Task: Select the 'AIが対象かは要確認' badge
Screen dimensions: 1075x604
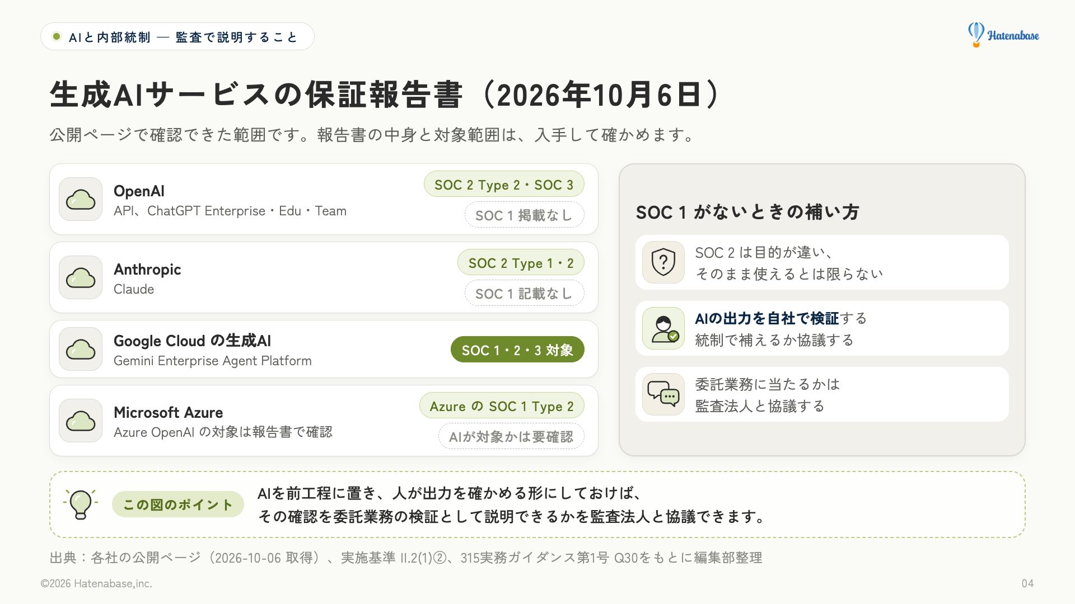Action: (x=511, y=436)
